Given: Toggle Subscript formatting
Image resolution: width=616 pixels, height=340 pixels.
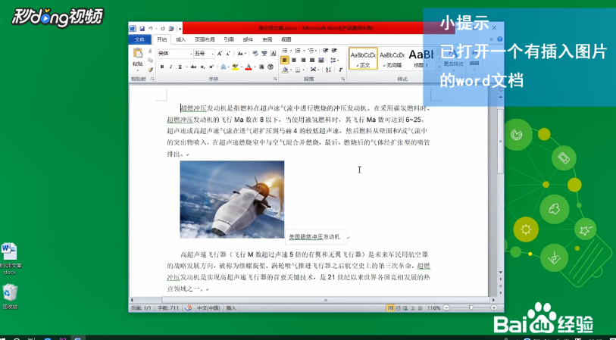Looking at the screenshot, I should (202, 67).
